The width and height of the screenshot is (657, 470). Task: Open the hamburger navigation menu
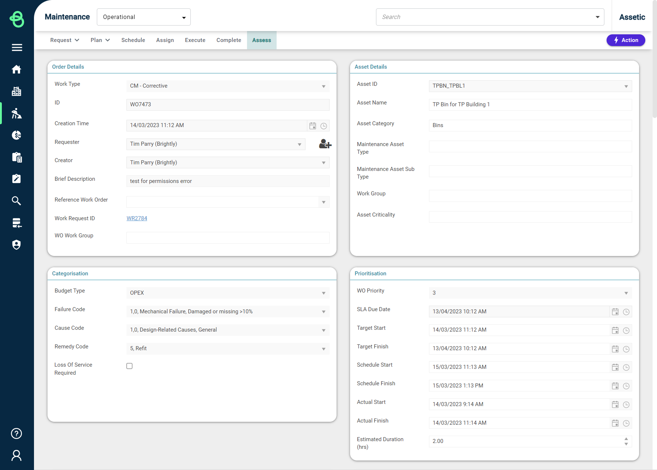pos(17,47)
